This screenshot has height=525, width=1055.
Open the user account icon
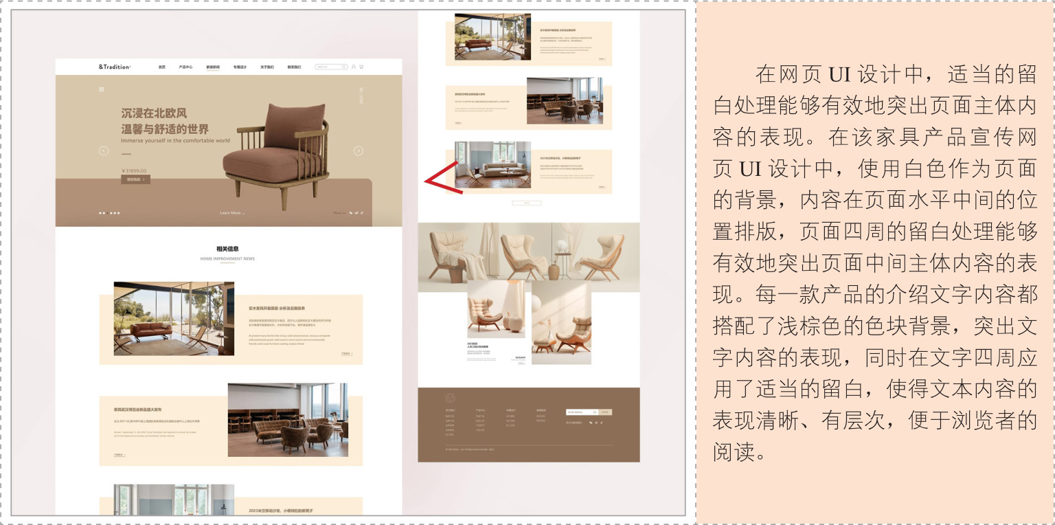click(x=354, y=67)
